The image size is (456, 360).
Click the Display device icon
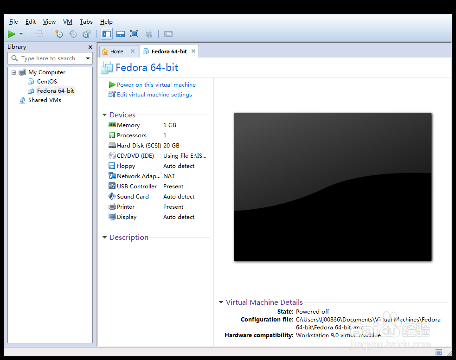112,217
